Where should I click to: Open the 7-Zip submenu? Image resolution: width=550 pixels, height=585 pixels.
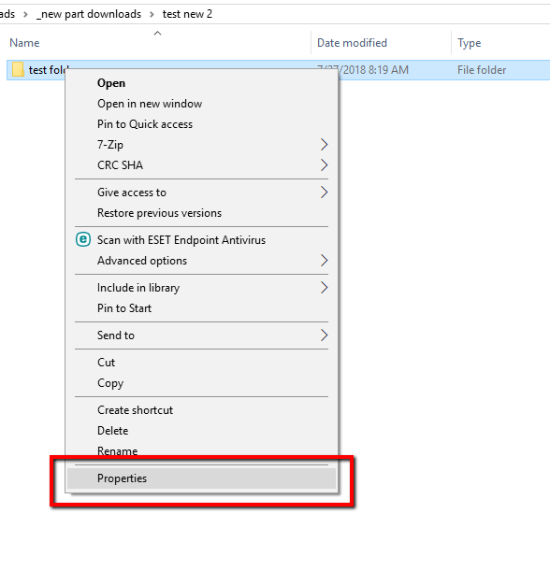(x=202, y=145)
